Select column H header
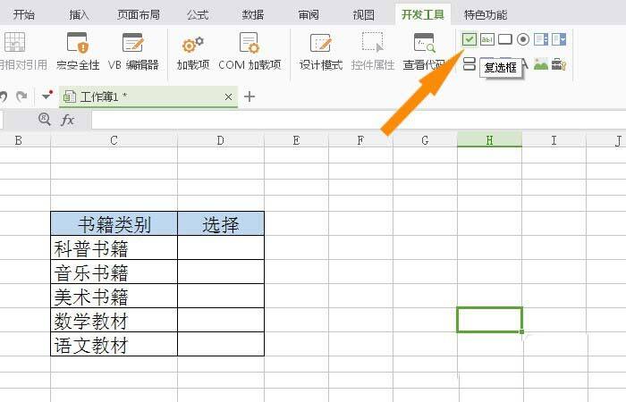Viewport: 626px width, 402px height. click(x=489, y=140)
